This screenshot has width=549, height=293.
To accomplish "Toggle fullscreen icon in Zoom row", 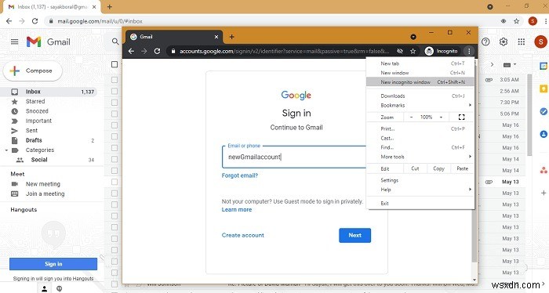I will [461, 118].
